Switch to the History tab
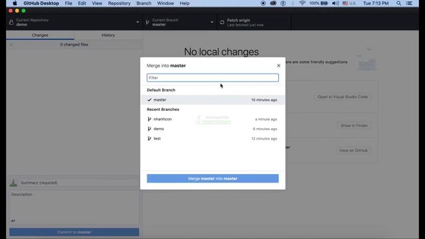 coord(108,35)
